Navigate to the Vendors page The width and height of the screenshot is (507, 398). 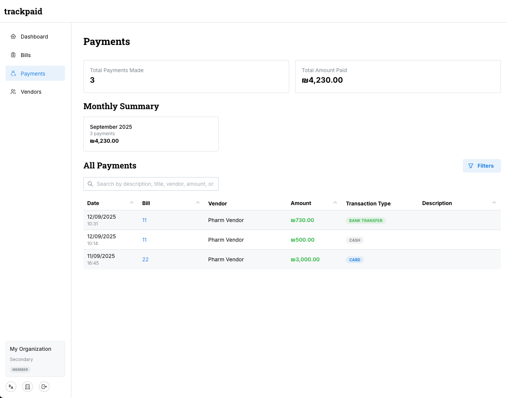point(31,92)
